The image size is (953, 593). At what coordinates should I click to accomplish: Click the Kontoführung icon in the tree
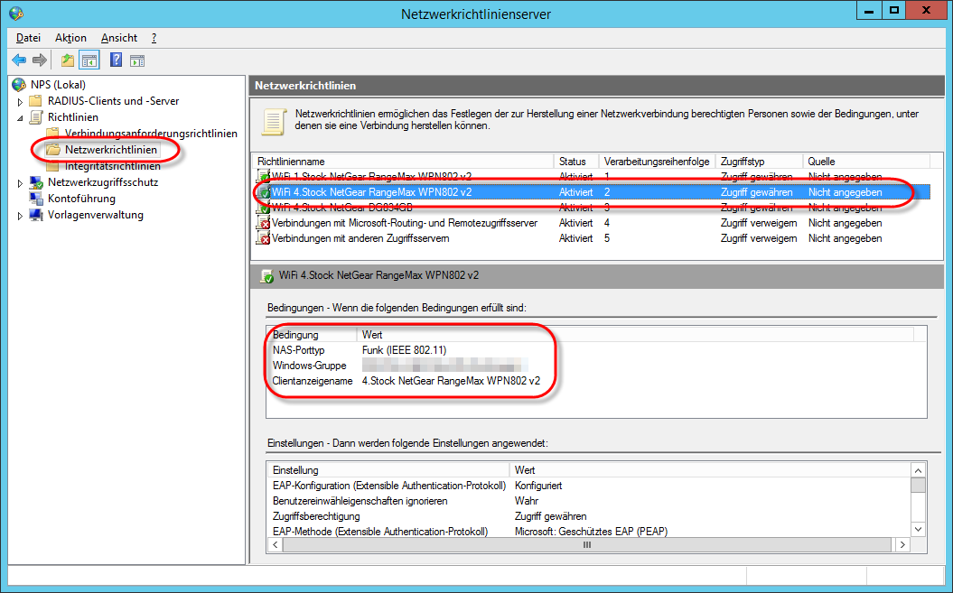click(x=35, y=199)
